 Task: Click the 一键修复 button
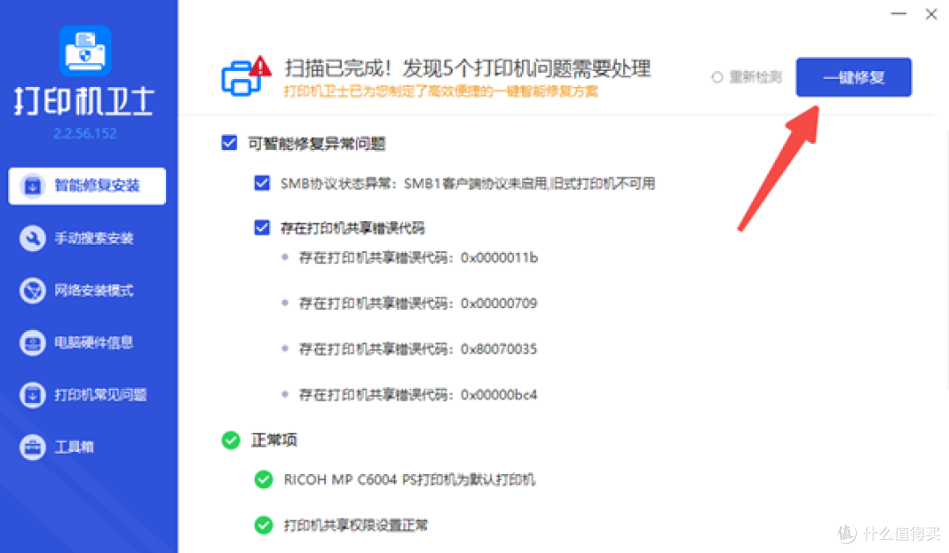(x=853, y=77)
